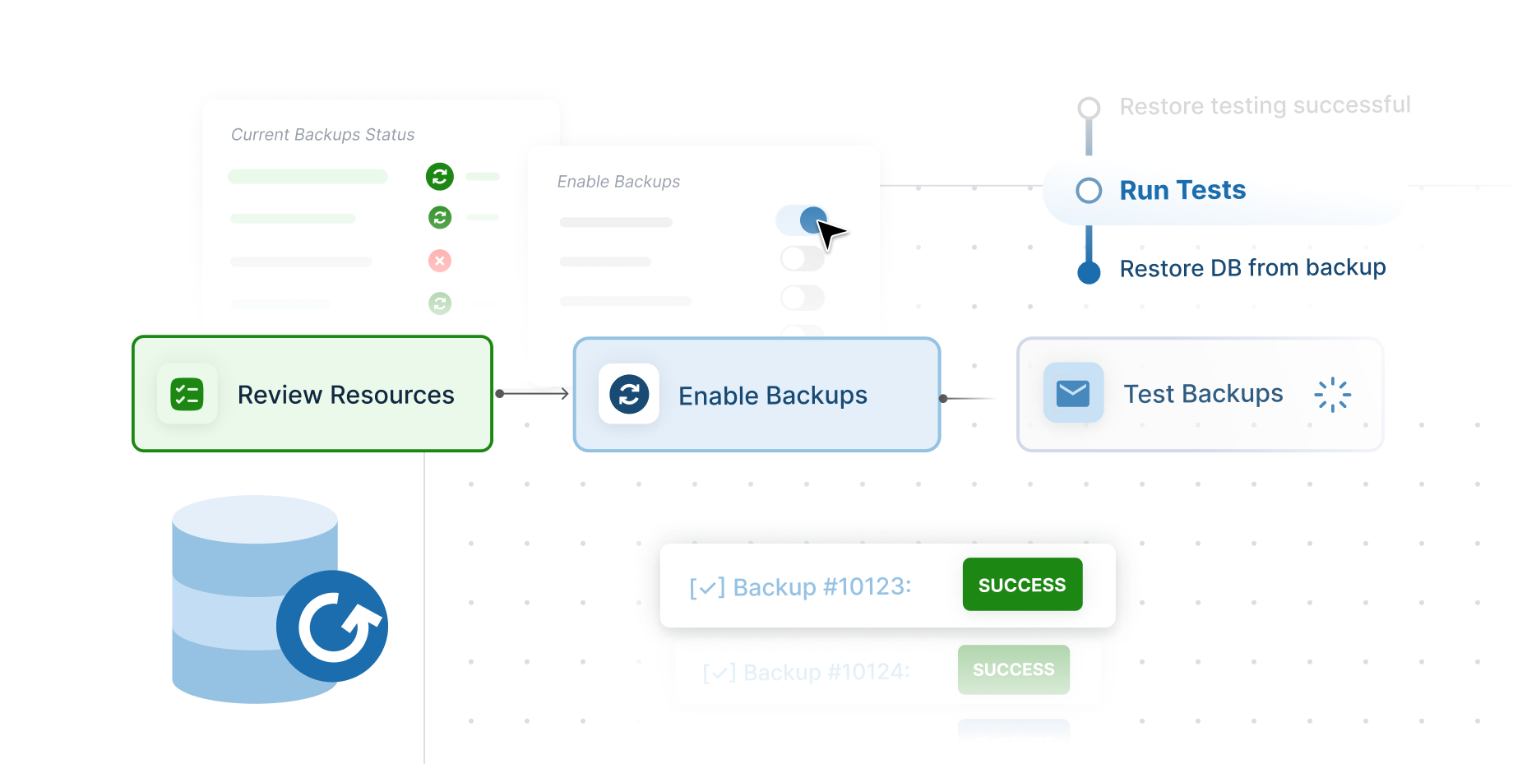Screen dimensions: 1513x764
Task: Click the Current Backups Status heading
Action: pos(322,135)
